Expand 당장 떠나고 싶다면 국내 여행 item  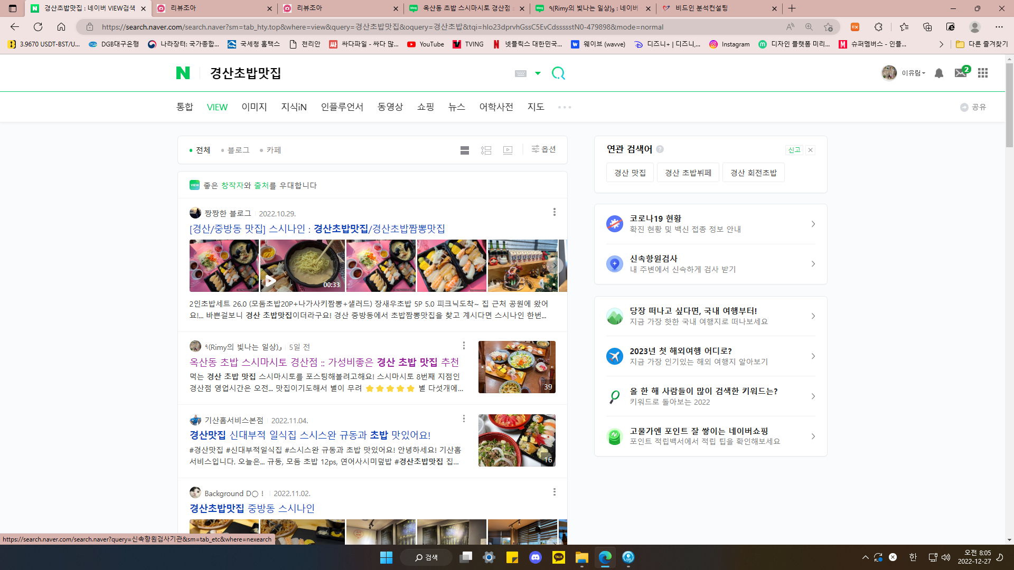[711, 316]
